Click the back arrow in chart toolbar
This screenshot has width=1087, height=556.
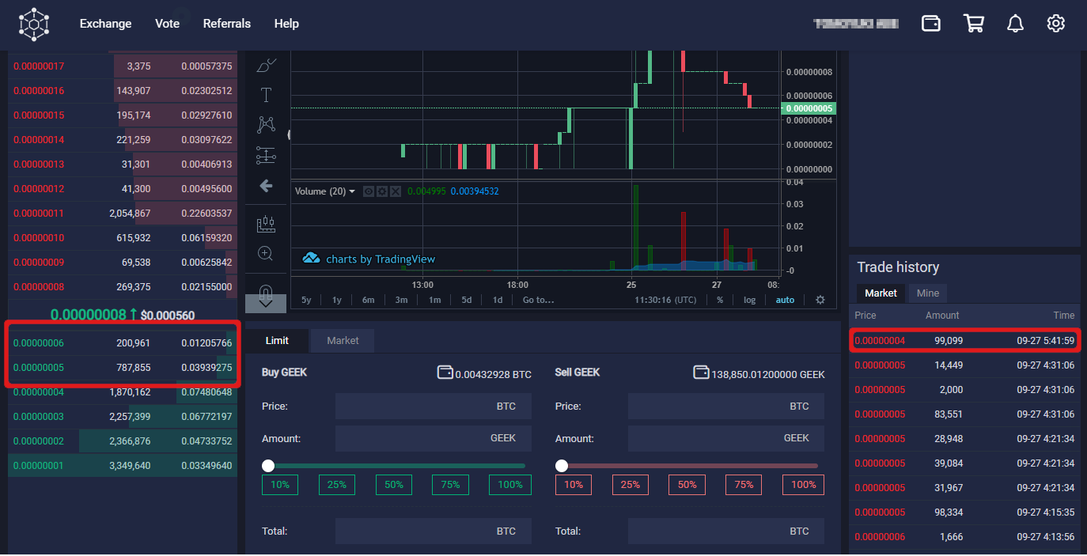pyautogui.click(x=267, y=186)
